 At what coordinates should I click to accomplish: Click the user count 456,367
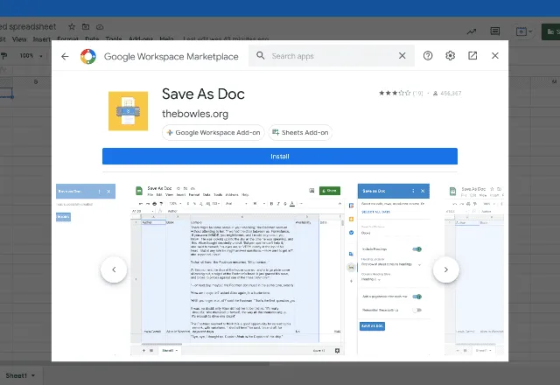pyautogui.click(x=447, y=94)
